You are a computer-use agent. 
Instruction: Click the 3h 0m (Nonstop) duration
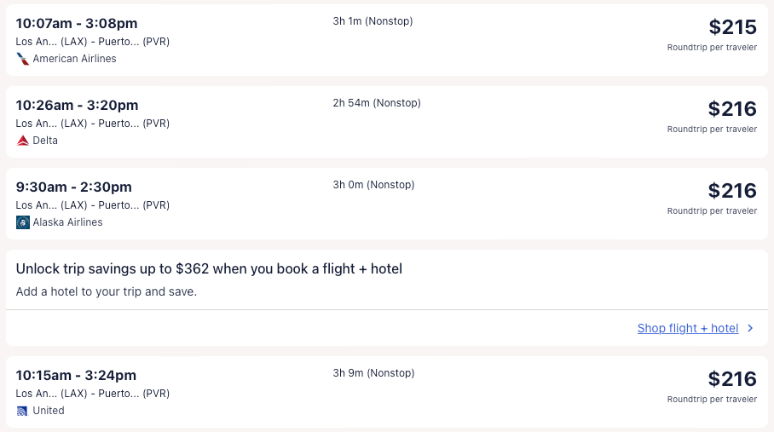pos(373,185)
